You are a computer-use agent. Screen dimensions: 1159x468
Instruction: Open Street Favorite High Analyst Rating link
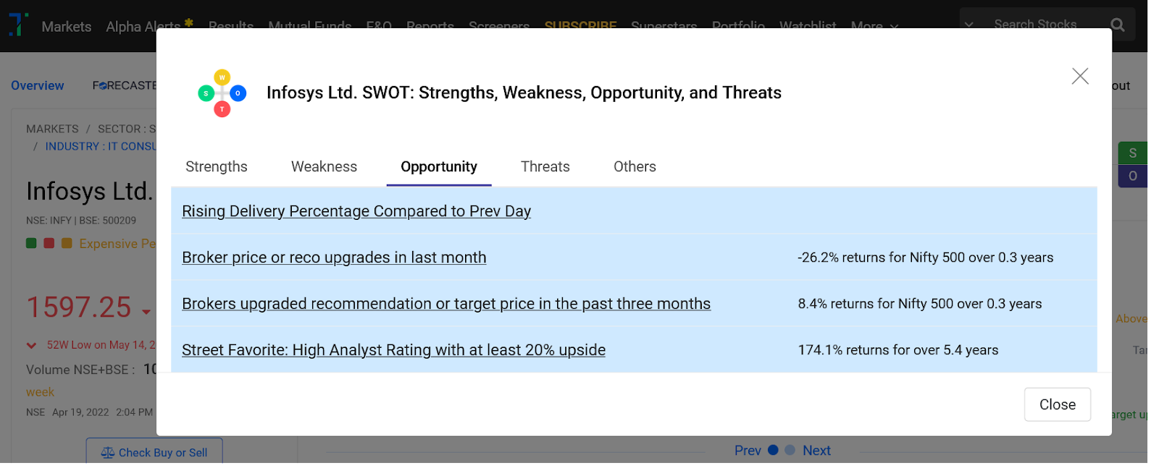pos(393,350)
